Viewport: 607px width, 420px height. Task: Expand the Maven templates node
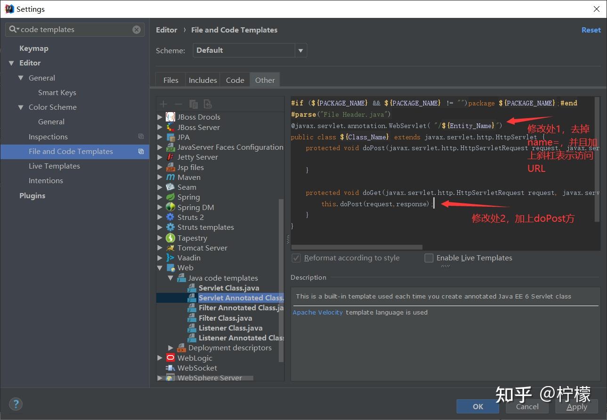click(160, 177)
